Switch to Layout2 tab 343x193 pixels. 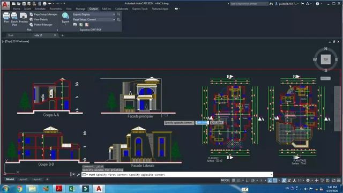pyautogui.click(x=37, y=179)
